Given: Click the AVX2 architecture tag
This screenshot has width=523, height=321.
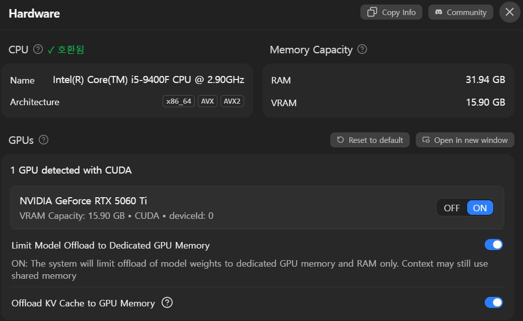Looking at the screenshot, I should tap(232, 101).
